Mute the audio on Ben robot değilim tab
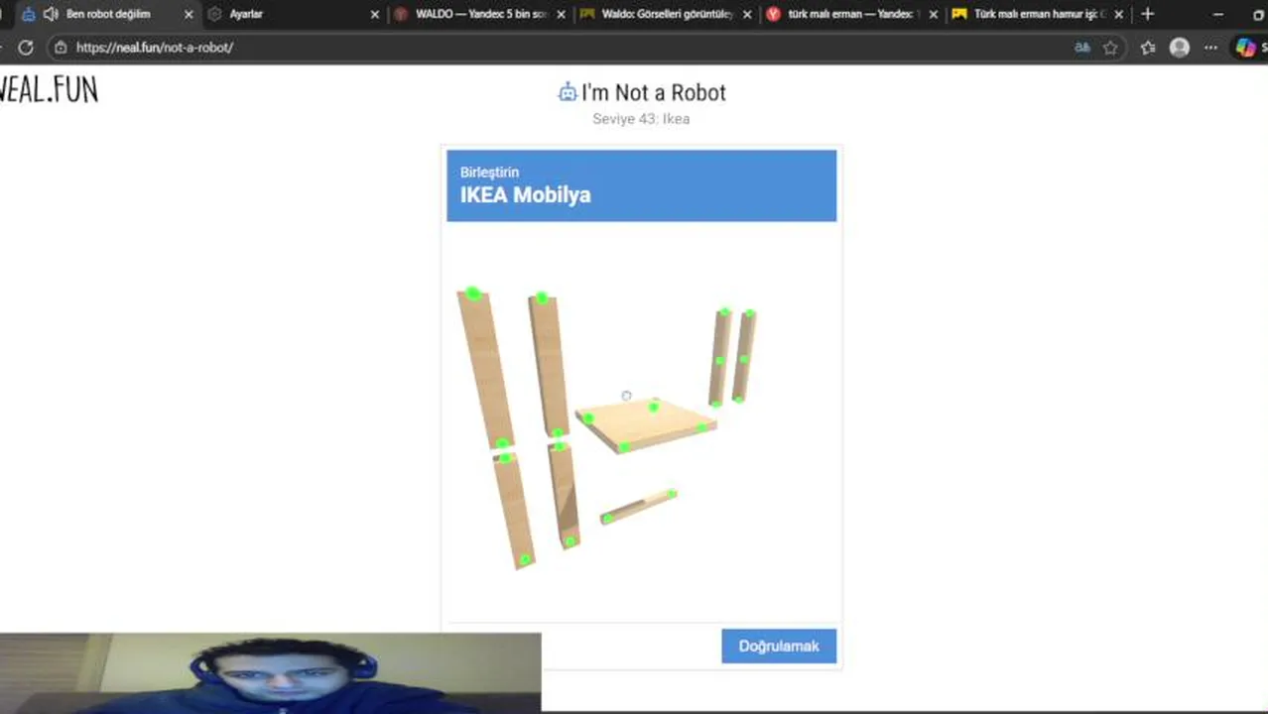Image resolution: width=1268 pixels, height=714 pixels. coord(51,14)
